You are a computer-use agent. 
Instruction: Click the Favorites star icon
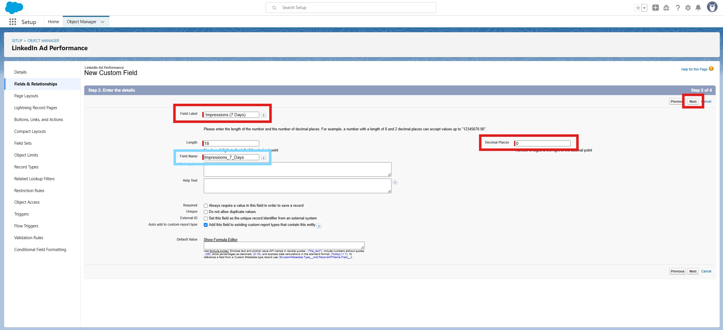point(638,8)
